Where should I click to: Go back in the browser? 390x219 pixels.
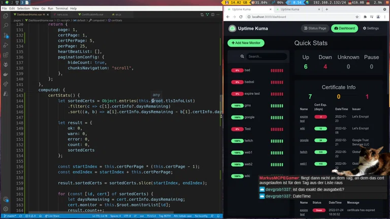(228, 17)
